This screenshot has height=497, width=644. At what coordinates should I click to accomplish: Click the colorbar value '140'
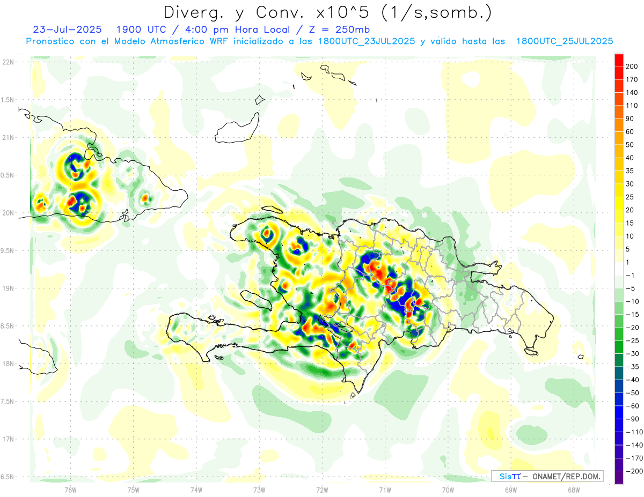[x=632, y=92]
